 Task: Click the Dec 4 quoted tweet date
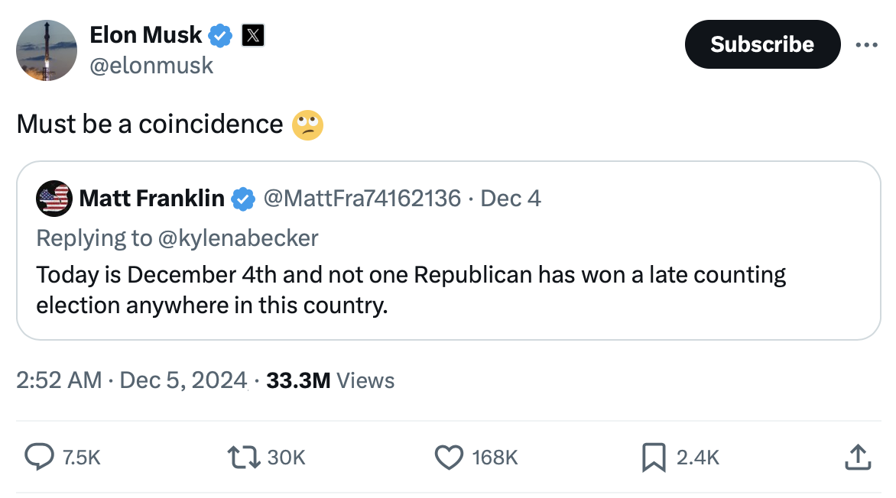511,199
